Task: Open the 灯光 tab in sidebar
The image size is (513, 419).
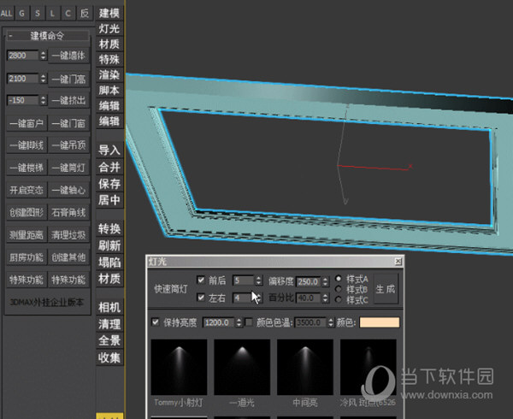Action: pos(109,28)
